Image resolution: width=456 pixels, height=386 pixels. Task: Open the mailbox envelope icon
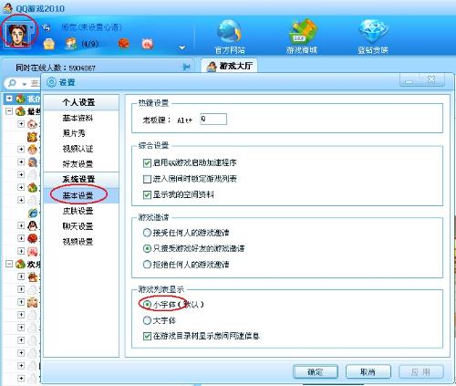49,44
